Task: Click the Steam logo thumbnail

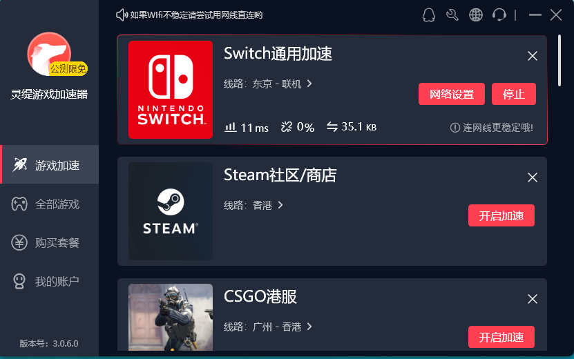Action: click(171, 211)
